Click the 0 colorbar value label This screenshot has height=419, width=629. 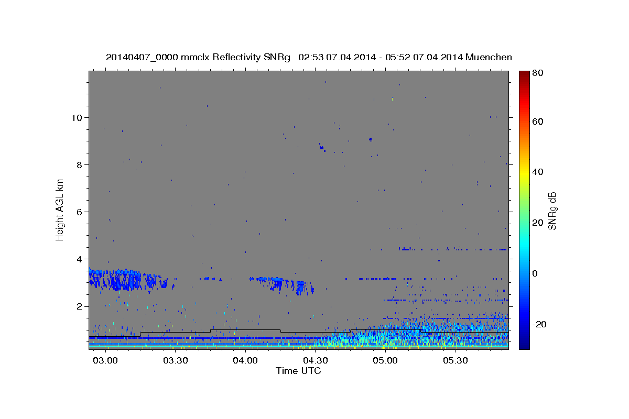[535, 273]
